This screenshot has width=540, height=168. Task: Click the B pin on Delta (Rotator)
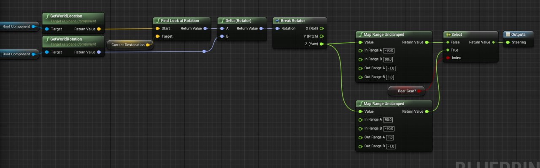pos(222,36)
